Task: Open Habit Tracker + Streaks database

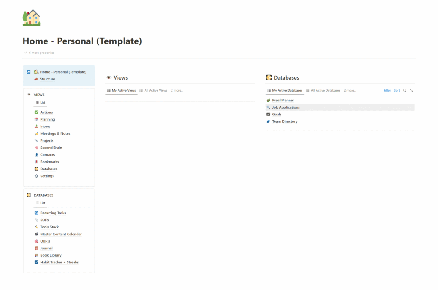Action: click(x=59, y=262)
